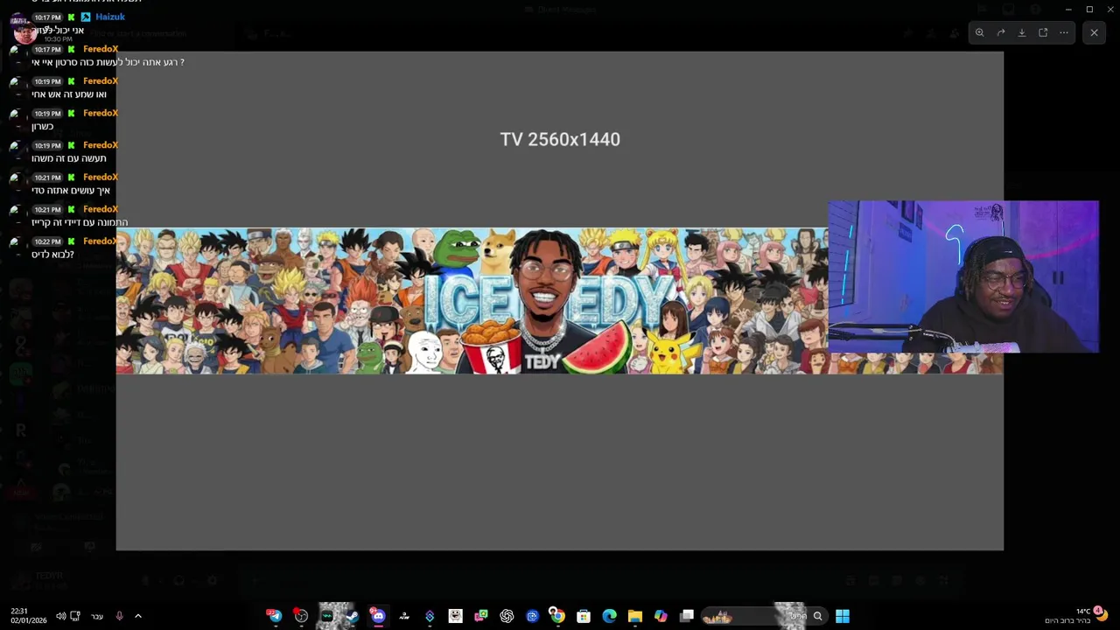Open Copilot from the taskbar
This screenshot has width=1120, height=630.
[661, 616]
